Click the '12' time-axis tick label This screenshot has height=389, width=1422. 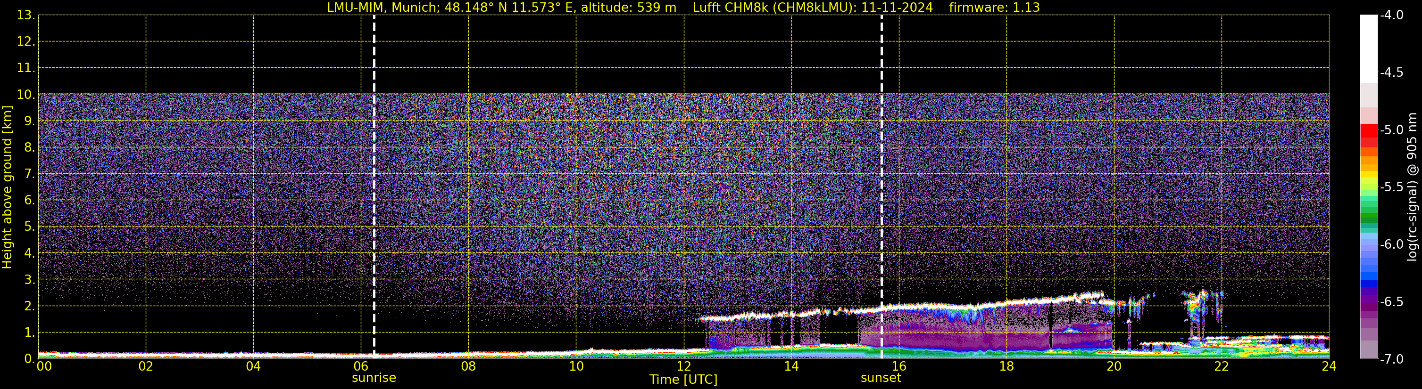click(x=684, y=366)
